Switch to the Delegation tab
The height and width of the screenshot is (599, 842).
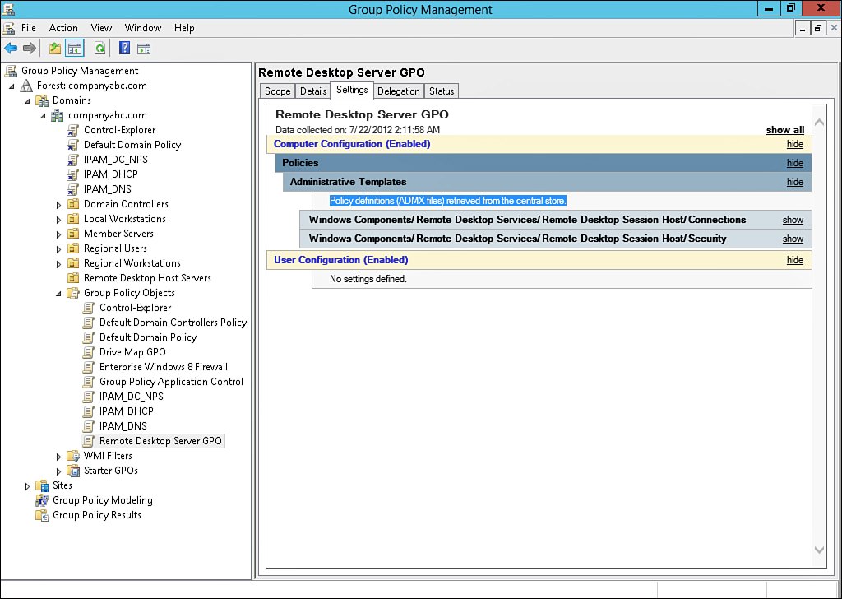pyautogui.click(x=398, y=91)
